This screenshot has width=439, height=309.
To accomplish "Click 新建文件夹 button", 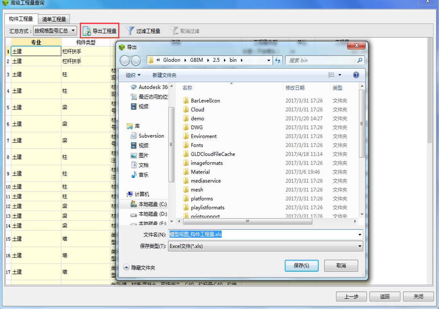I will point(164,75).
